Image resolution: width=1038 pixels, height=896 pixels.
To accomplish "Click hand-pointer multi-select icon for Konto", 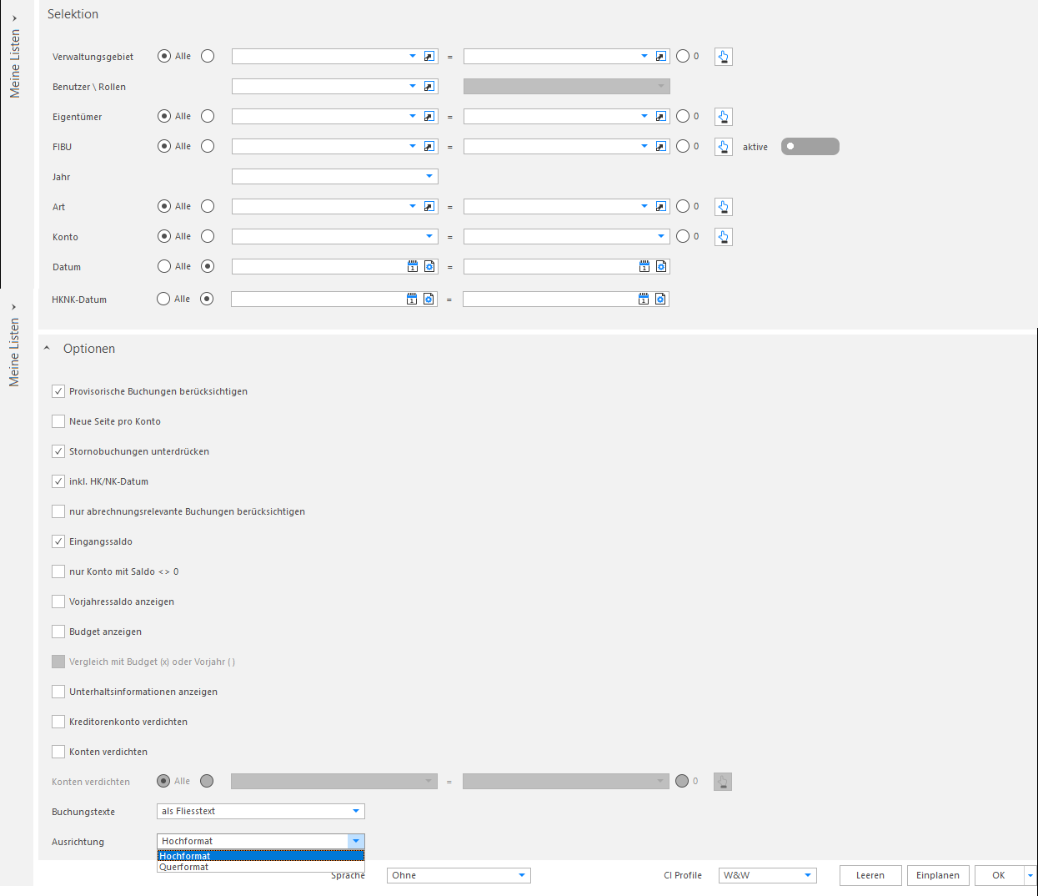I will pyautogui.click(x=724, y=237).
